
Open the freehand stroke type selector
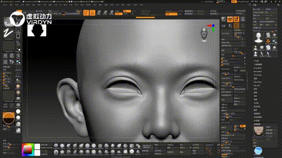(x=8, y=33)
